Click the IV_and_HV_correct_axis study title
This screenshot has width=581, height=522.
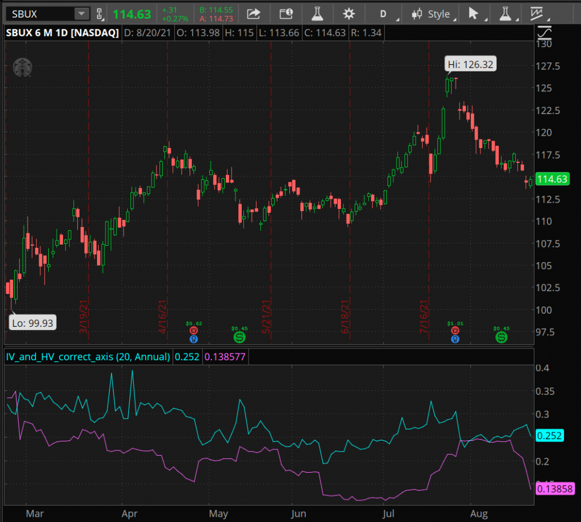(x=88, y=357)
